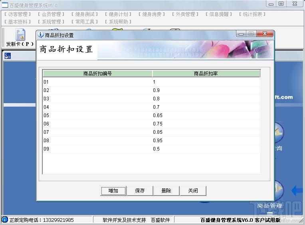Screen dimensions: 305x225
Task: Open the 健身消费 menu
Action: [152, 14]
